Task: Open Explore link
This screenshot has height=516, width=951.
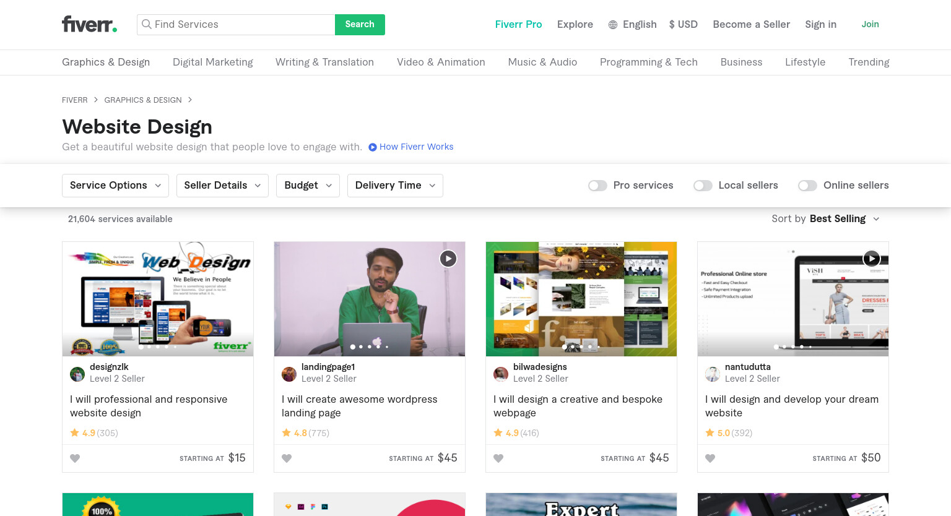Action: (575, 24)
